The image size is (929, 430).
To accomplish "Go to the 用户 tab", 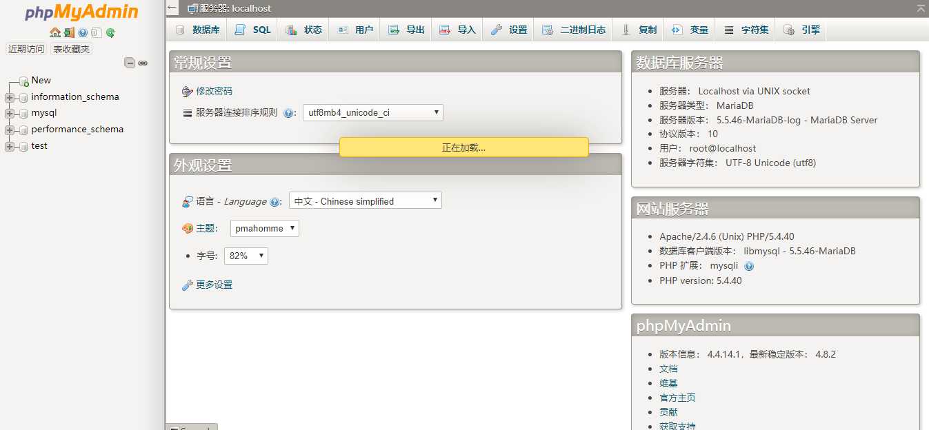I will (x=355, y=30).
